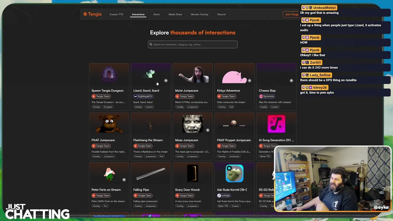Open the Discord nav link
The image size is (393, 221).
tap(221, 14)
